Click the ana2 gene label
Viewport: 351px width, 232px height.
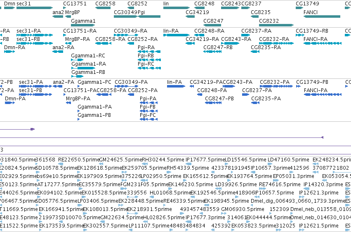58,12
